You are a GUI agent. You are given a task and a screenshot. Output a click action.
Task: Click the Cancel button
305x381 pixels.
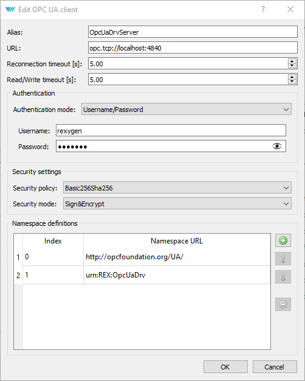click(x=275, y=366)
